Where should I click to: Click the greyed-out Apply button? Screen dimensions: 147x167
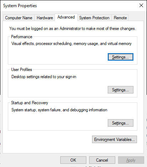(x=131, y=160)
